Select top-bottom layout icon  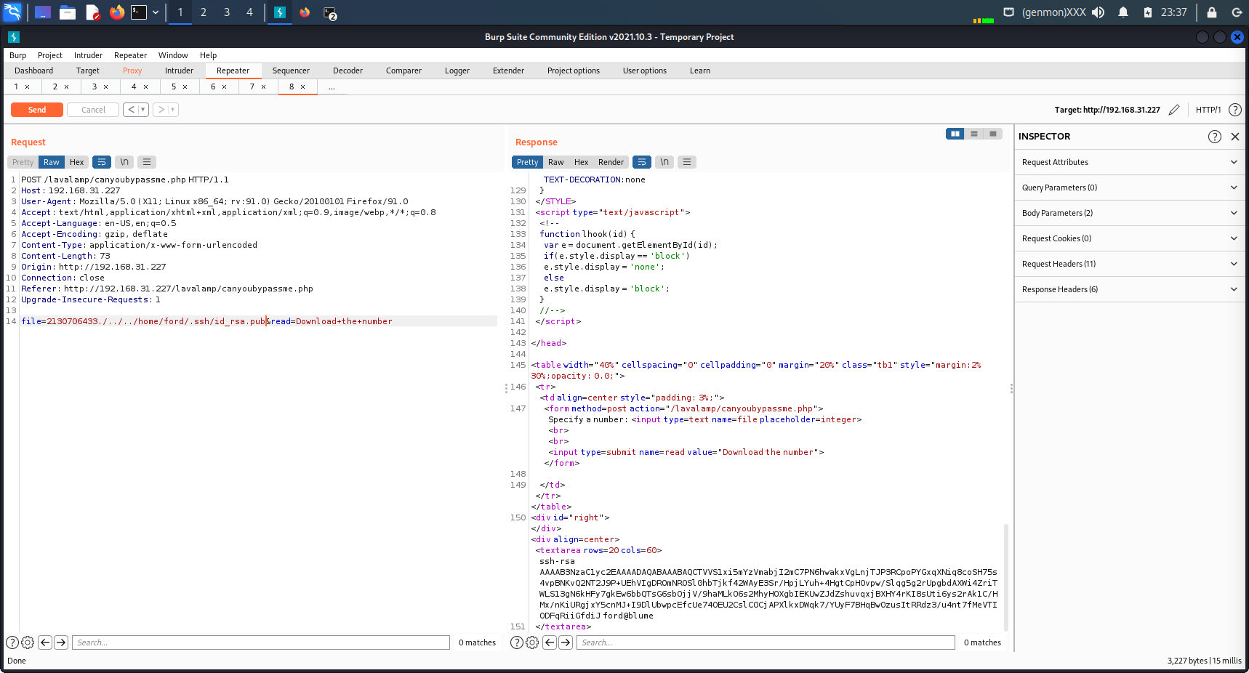pos(974,134)
